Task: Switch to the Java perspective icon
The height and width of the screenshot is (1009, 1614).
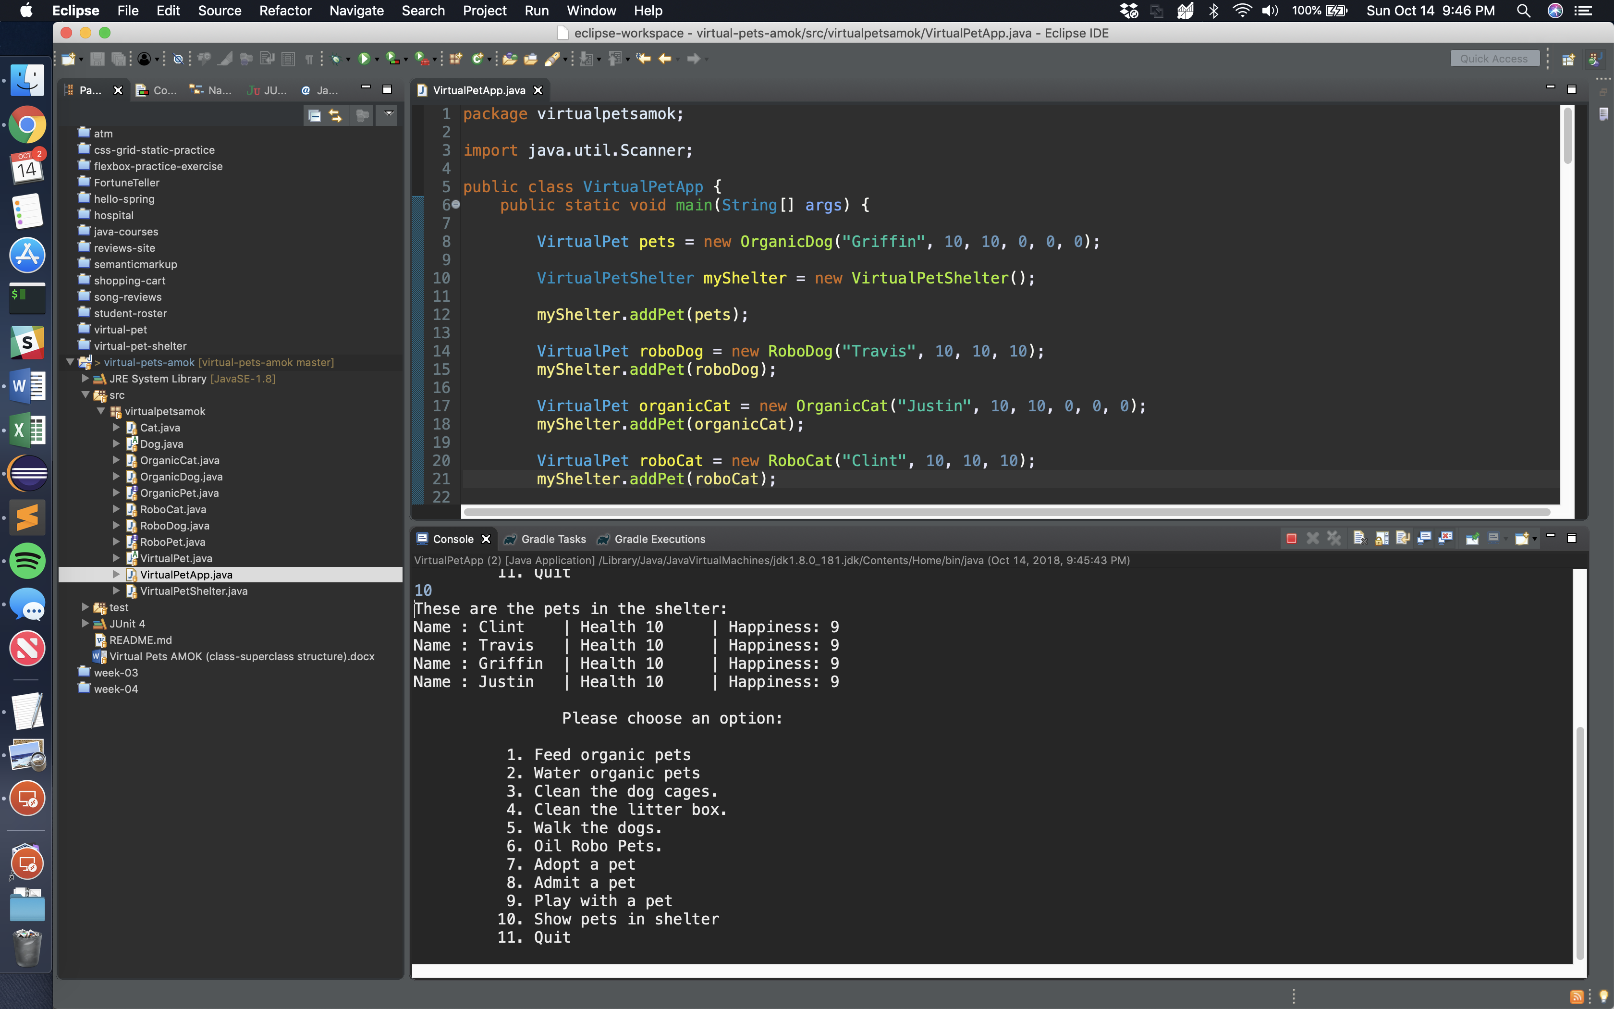Action: 1595,60
